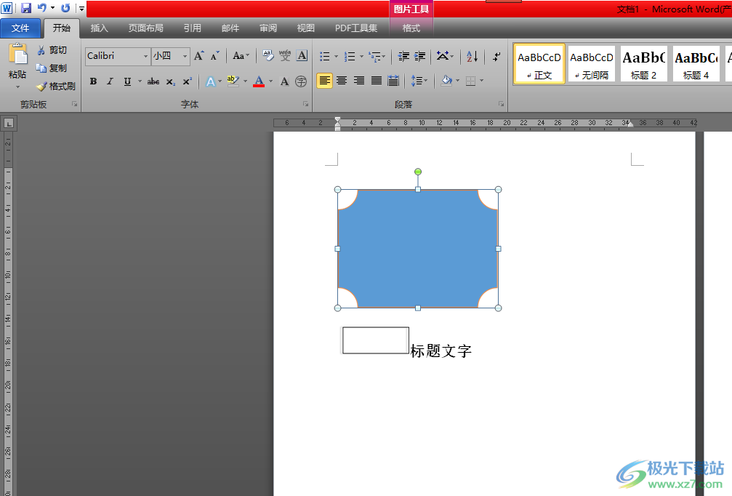Viewport: 732px width, 496px height.
Task: Click the Sort A-Z icon
Action: coord(472,57)
